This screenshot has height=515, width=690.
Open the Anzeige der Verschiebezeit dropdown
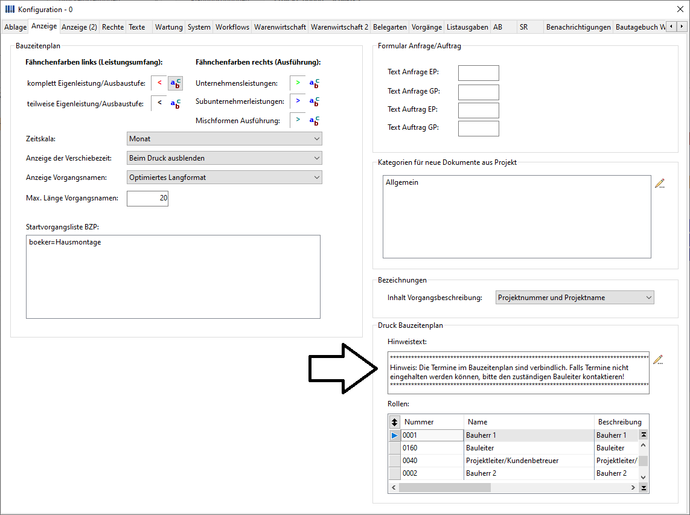coord(225,158)
